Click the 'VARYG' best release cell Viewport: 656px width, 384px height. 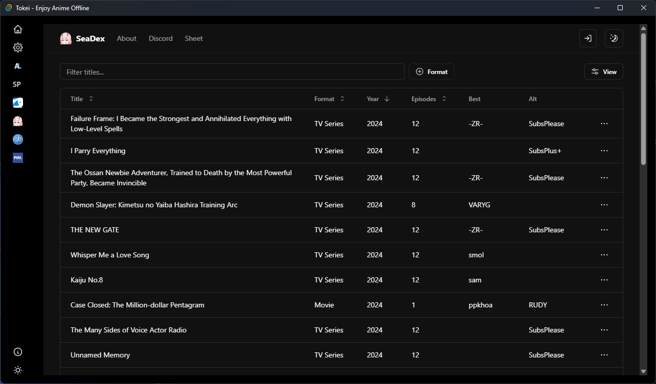point(479,205)
